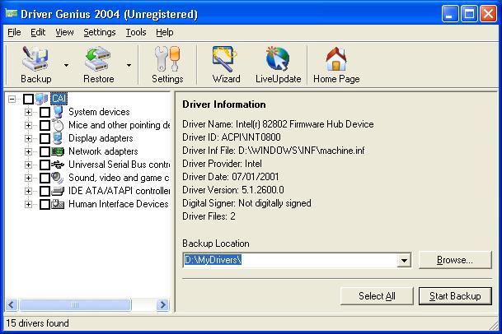
Task: Check the IDE ATA/ATAPI controllers checkbox
Action: tap(45, 191)
